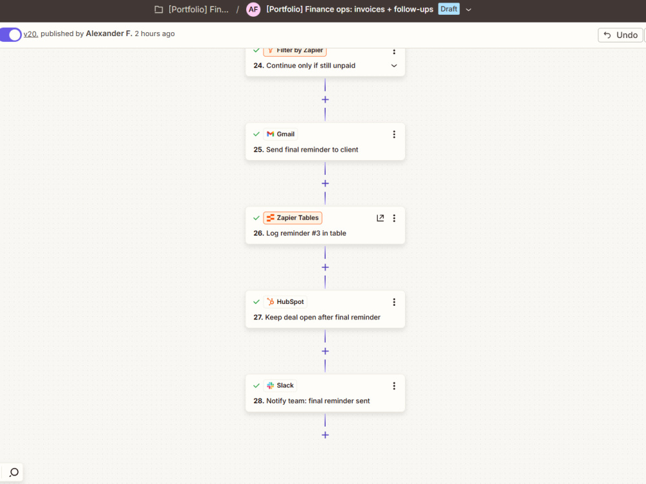
Task: Click the Gmail app badge
Action: pyautogui.click(x=280, y=134)
